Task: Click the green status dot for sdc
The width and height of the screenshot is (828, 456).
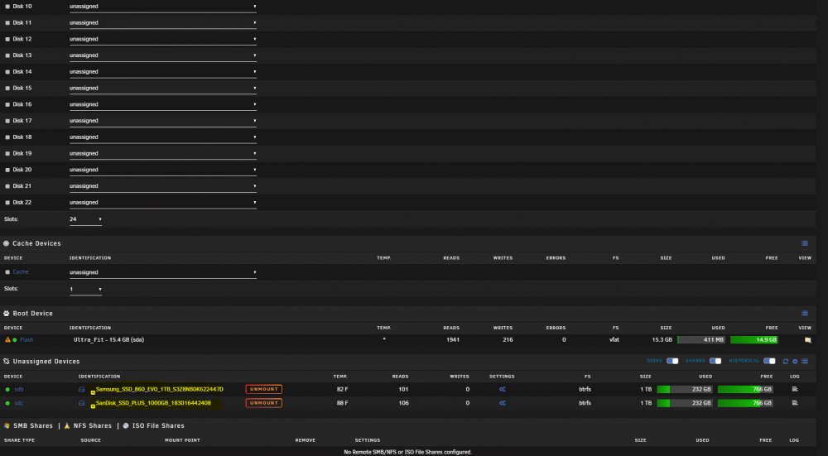Action: coord(7,403)
